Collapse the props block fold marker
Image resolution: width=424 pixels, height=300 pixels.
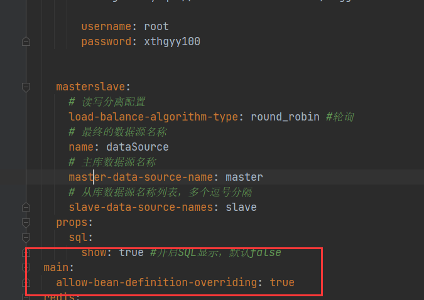click(x=26, y=222)
